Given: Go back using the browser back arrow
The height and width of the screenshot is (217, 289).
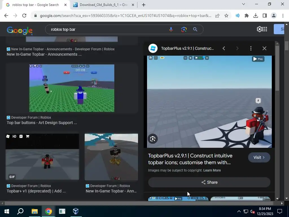Looking at the screenshot, I should (x=6, y=16).
